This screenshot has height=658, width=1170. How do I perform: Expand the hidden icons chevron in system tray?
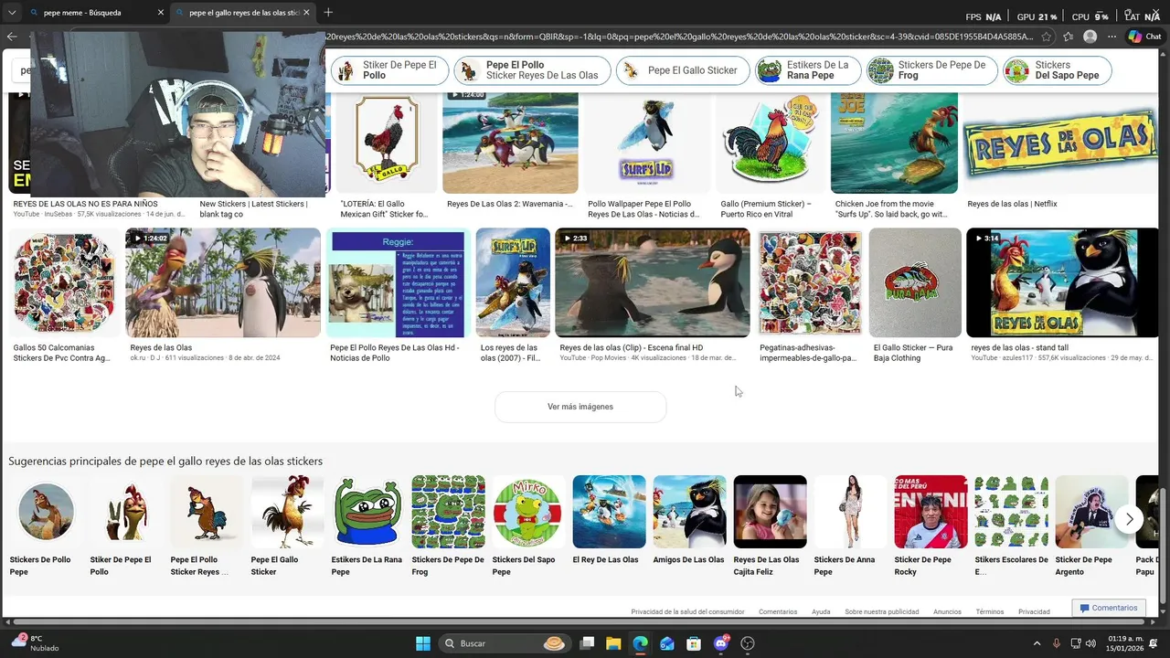tap(1037, 643)
